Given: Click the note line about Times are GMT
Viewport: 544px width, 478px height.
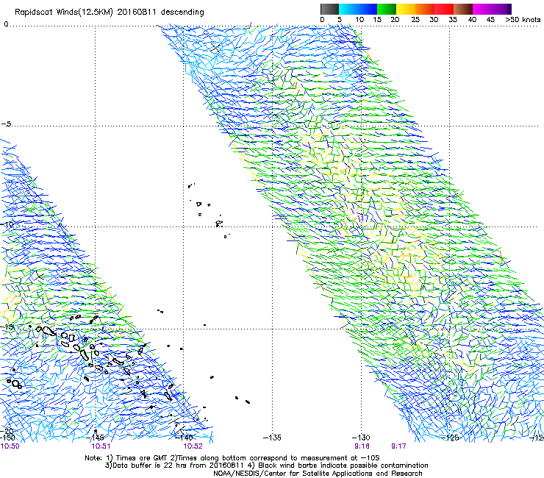Looking at the screenshot, I should point(232,458).
